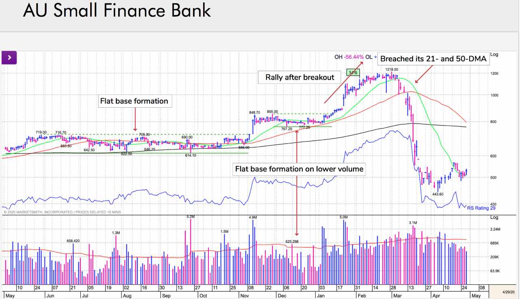Click the 'Breached its 21- and 50-DMA' text box

[x=433, y=59]
